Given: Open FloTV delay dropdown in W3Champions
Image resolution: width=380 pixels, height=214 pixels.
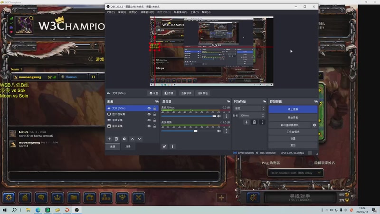Looking at the screenshot, I should [x=295, y=173].
